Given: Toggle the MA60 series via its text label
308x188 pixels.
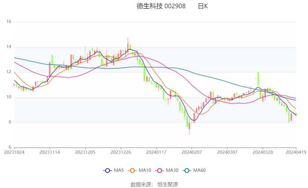Looking at the screenshot, I should point(200,170).
